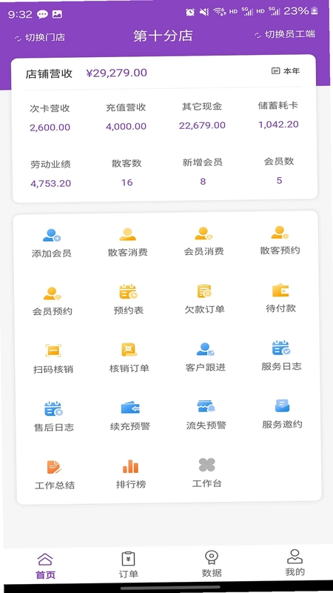
Task: Open 会员消费 member consumption
Action: pos(204,233)
